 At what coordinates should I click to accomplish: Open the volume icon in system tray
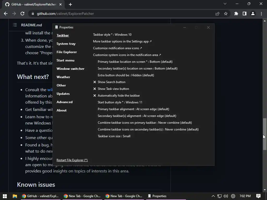tap(226, 196)
